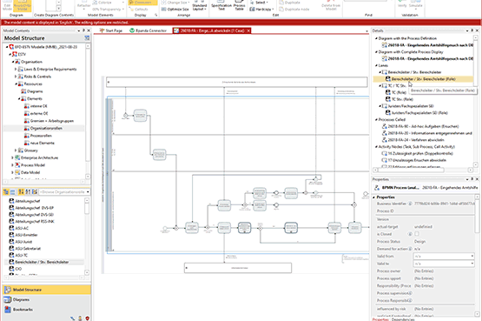Click the alphabetical sort icon in browser toolbar

click(28, 192)
